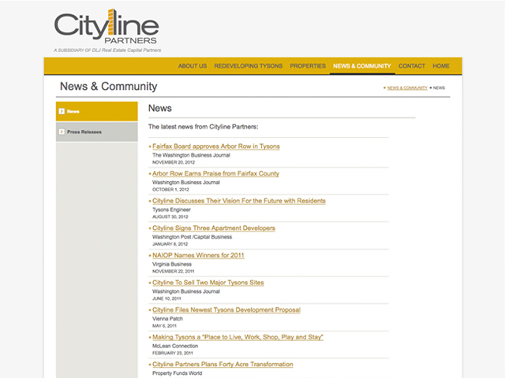This screenshot has height=378, width=505.
Task: Open the About Us menu
Action: coord(193,66)
